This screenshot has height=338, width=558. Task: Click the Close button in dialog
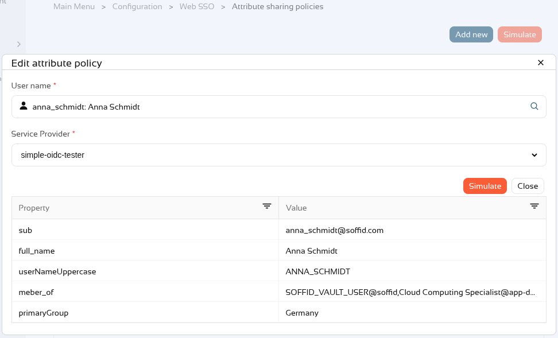click(528, 186)
